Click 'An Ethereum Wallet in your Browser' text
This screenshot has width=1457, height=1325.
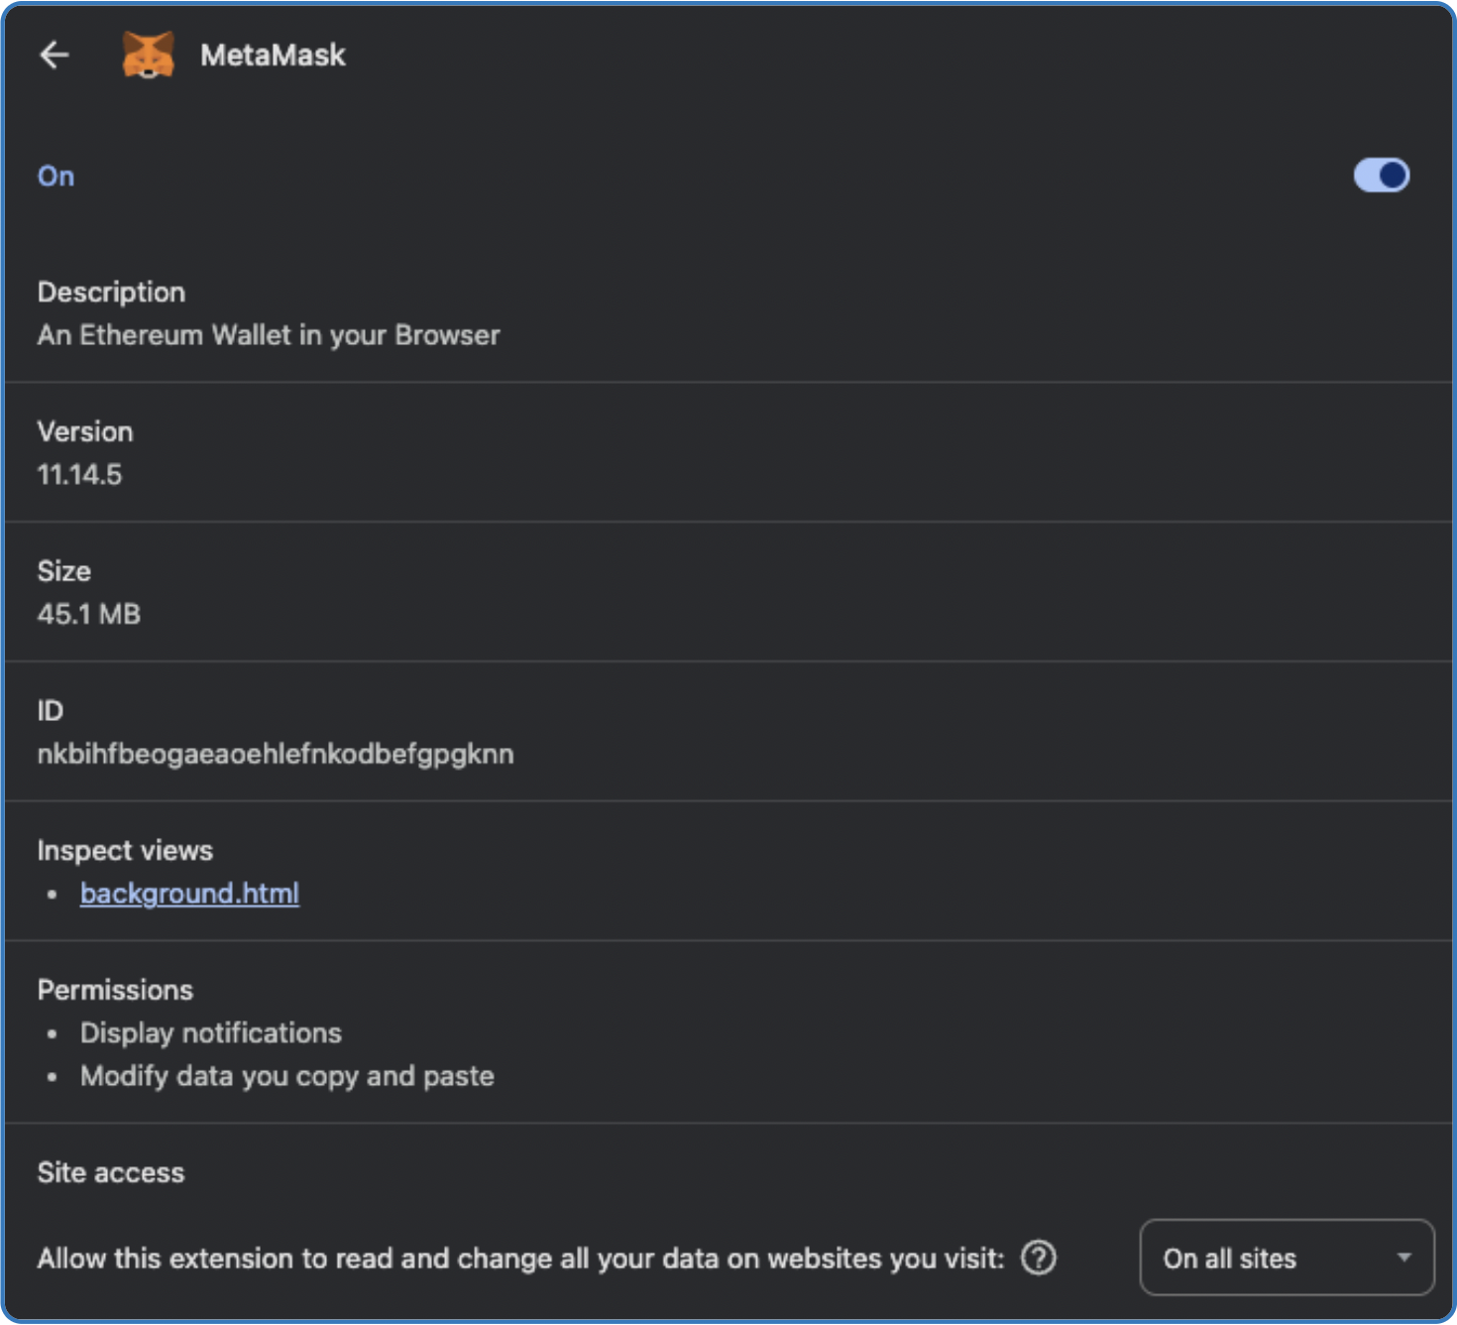pyautogui.click(x=269, y=335)
